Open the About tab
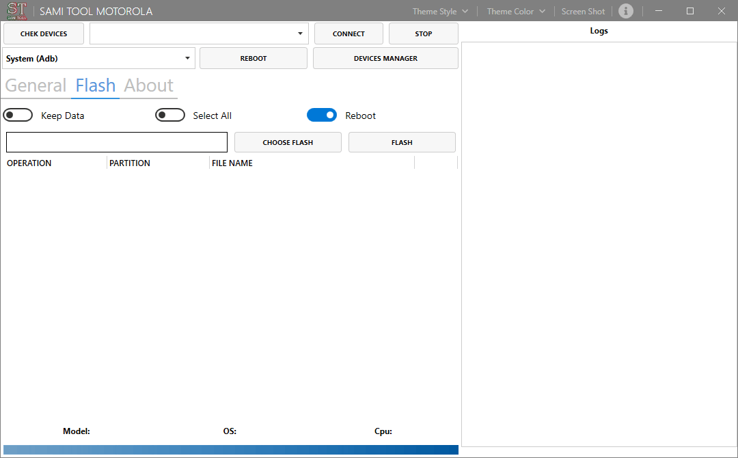This screenshot has height=458, width=738. [148, 85]
